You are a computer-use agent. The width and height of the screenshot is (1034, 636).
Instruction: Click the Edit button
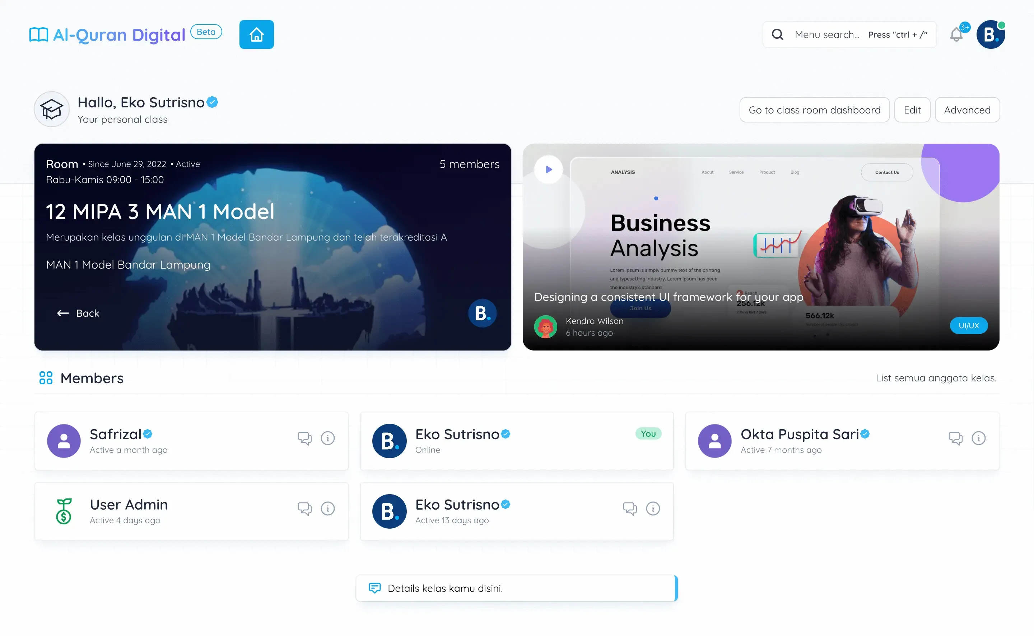pyautogui.click(x=912, y=110)
